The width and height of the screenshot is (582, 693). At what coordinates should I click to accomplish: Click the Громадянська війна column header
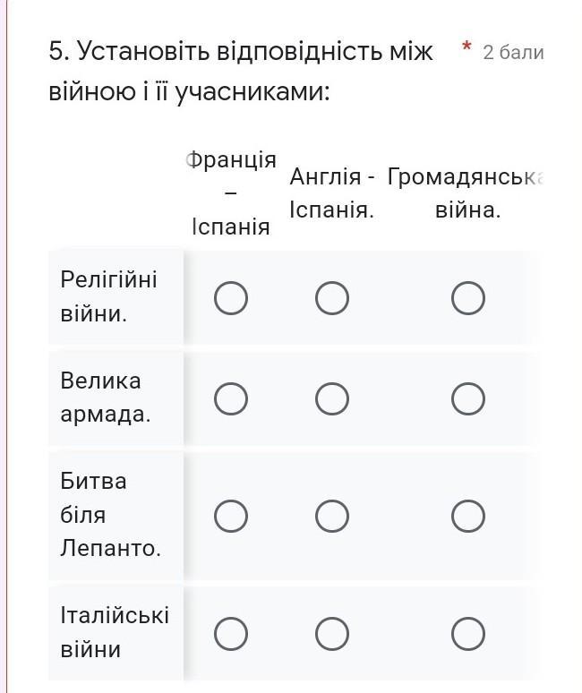[x=466, y=193]
